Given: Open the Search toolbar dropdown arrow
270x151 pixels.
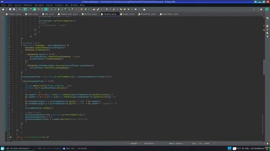Looking at the screenshot, I should (x=101, y=9).
